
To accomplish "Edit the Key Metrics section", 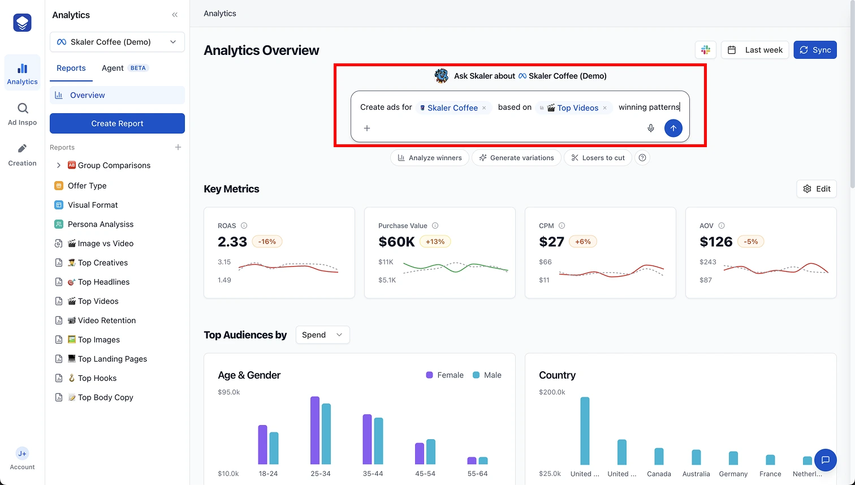I will pos(817,188).
